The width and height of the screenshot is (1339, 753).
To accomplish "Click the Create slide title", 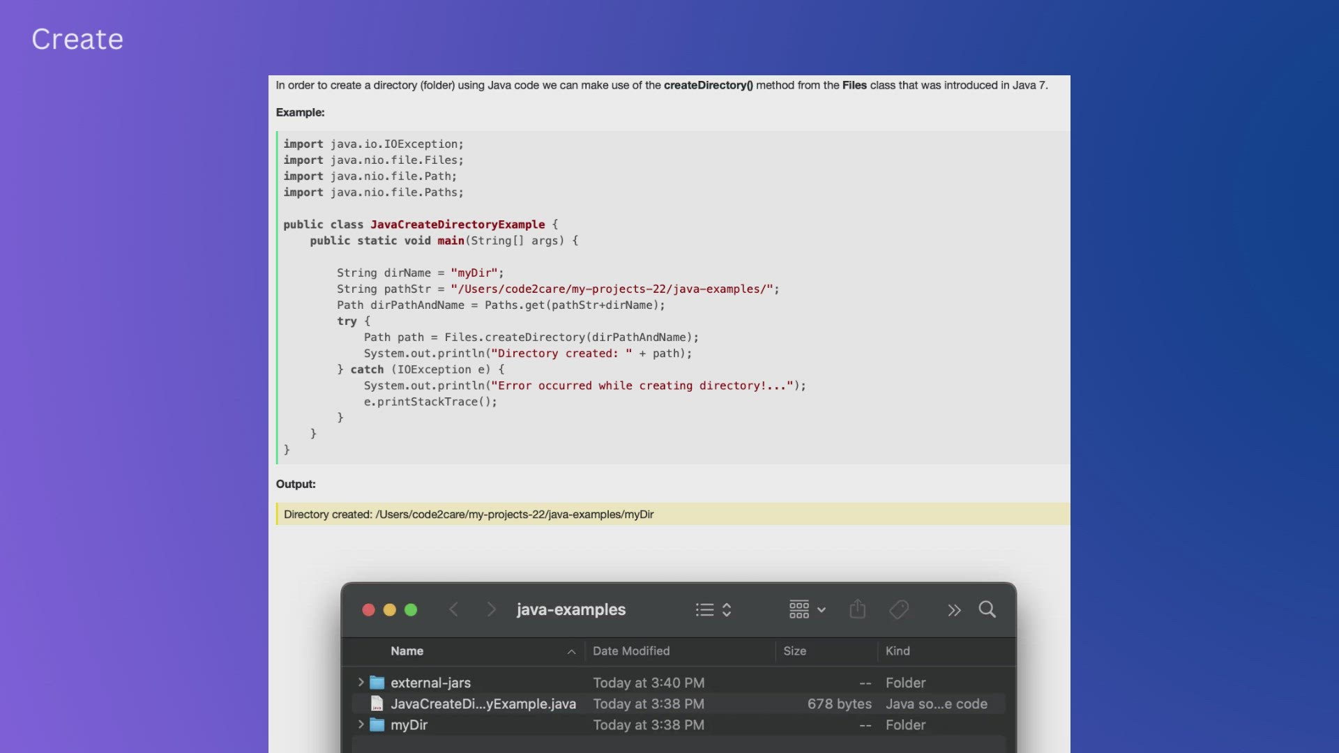I will tap(77, 40).
